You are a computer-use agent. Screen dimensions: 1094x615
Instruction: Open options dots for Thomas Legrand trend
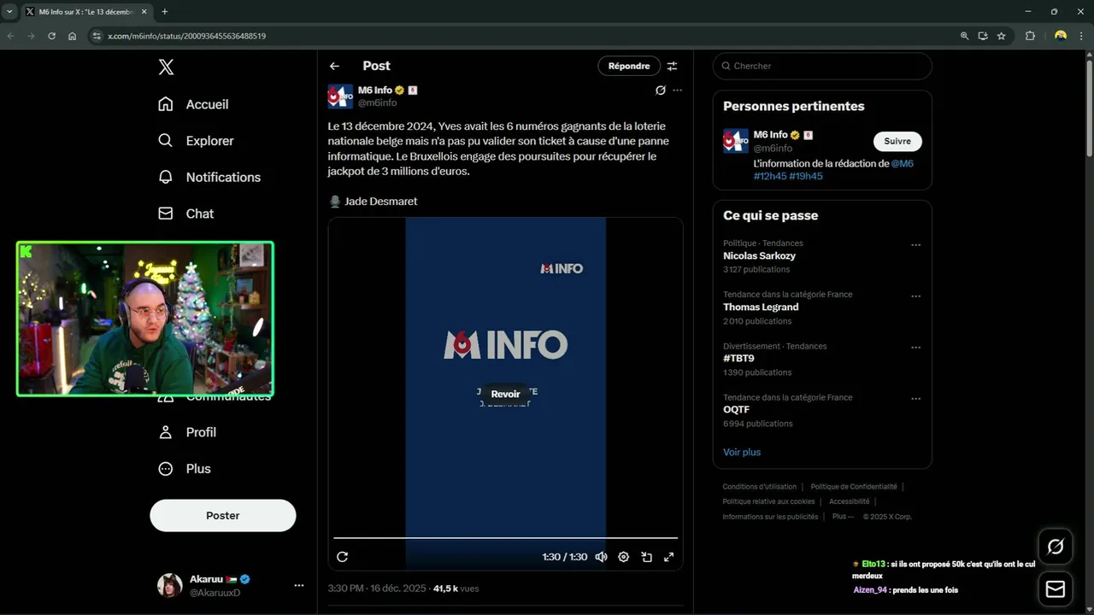(915, 296)
